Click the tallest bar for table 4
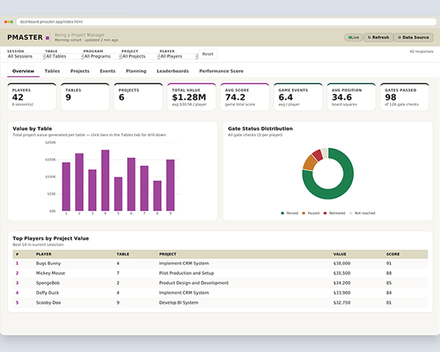The height and width of the screenshot is (352, 440). point(105,180)
